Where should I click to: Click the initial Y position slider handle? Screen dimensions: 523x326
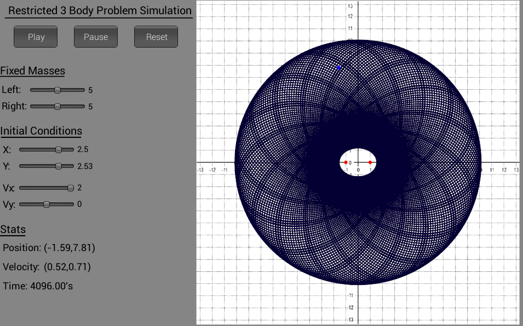59,166
